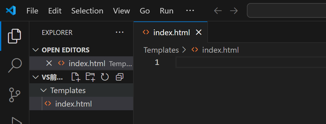Open the Edit menu
326x124 pixels.
(x=55, y=11)
